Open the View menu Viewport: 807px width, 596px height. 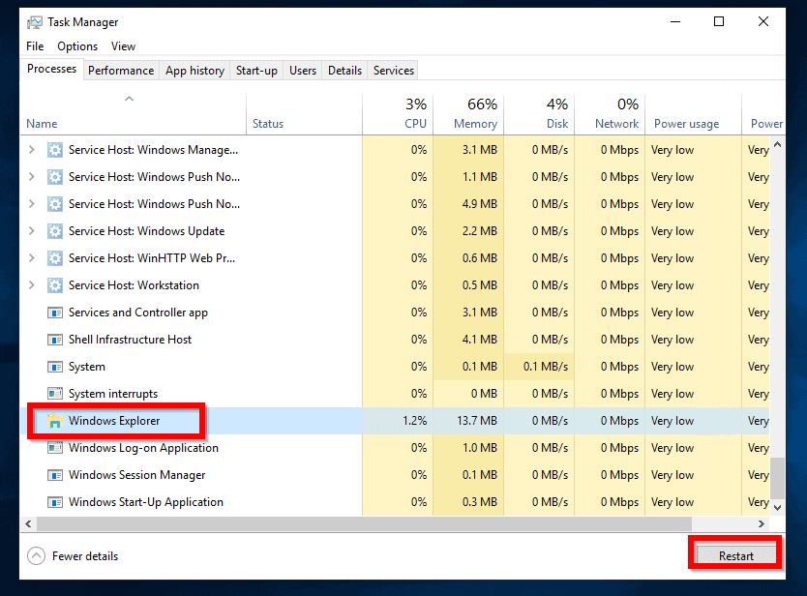(x=123, y=46)
